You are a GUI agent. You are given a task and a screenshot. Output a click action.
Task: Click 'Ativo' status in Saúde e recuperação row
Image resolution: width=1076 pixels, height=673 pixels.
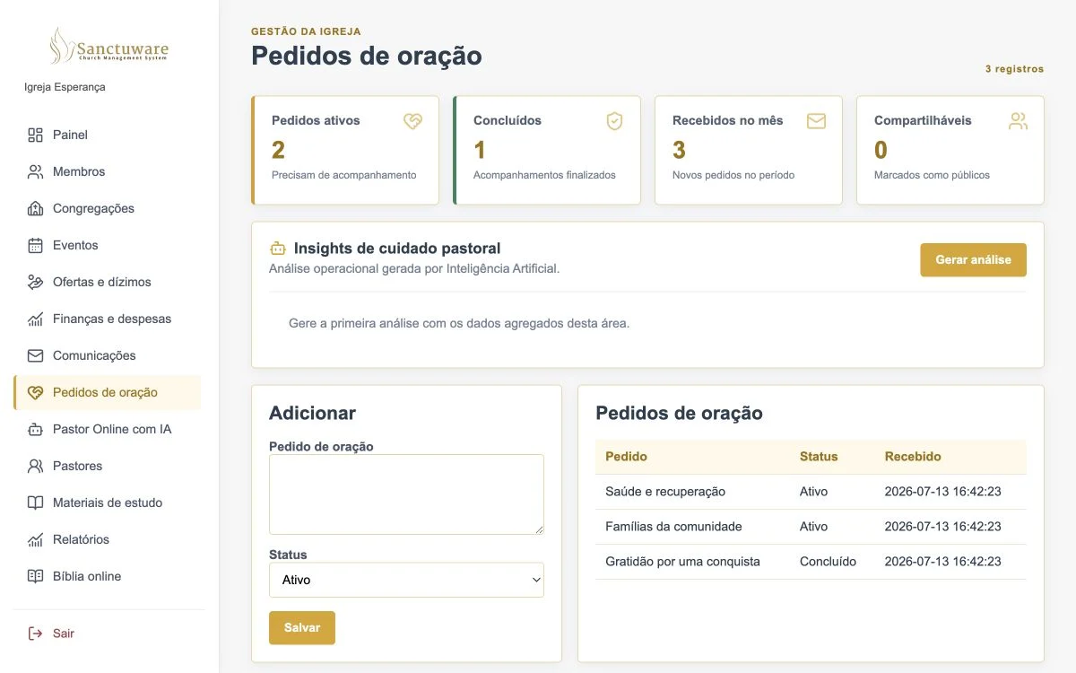(x=813, y=492)
